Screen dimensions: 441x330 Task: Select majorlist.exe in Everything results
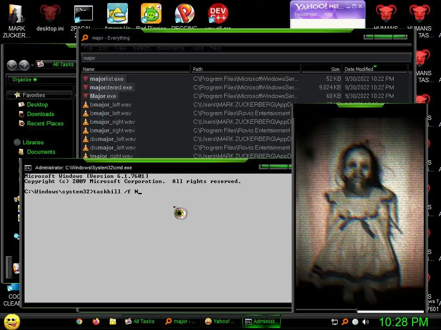[x=107, y=79]
